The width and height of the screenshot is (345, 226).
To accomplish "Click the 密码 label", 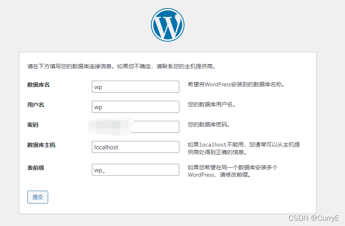I will tap(33, 125).
